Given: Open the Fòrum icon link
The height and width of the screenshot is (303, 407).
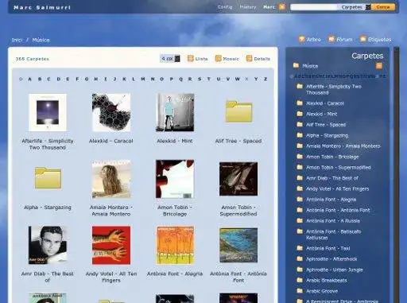Looking at the screenshot, I should coord(331,39).
